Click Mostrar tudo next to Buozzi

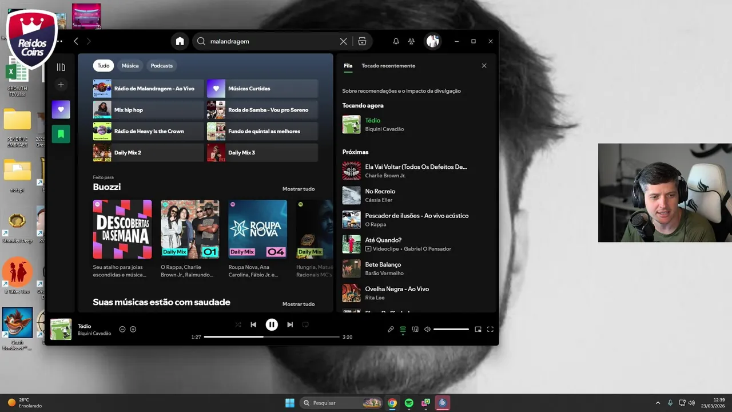299,189
